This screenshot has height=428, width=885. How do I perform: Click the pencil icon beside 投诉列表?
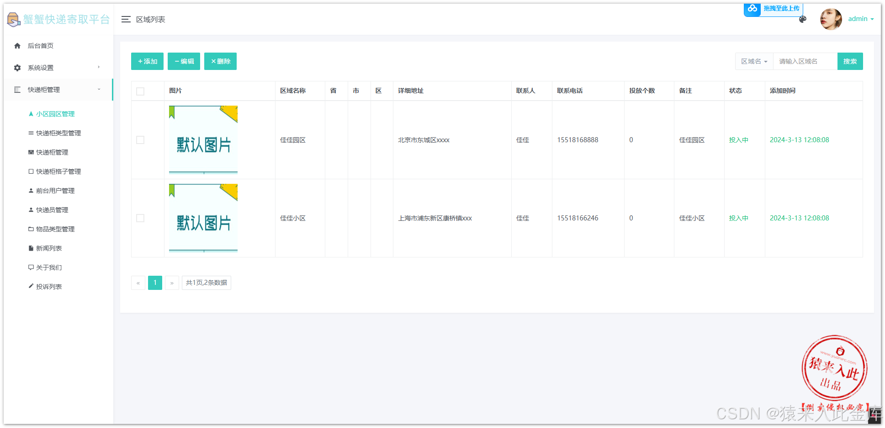tap(31, 286)
